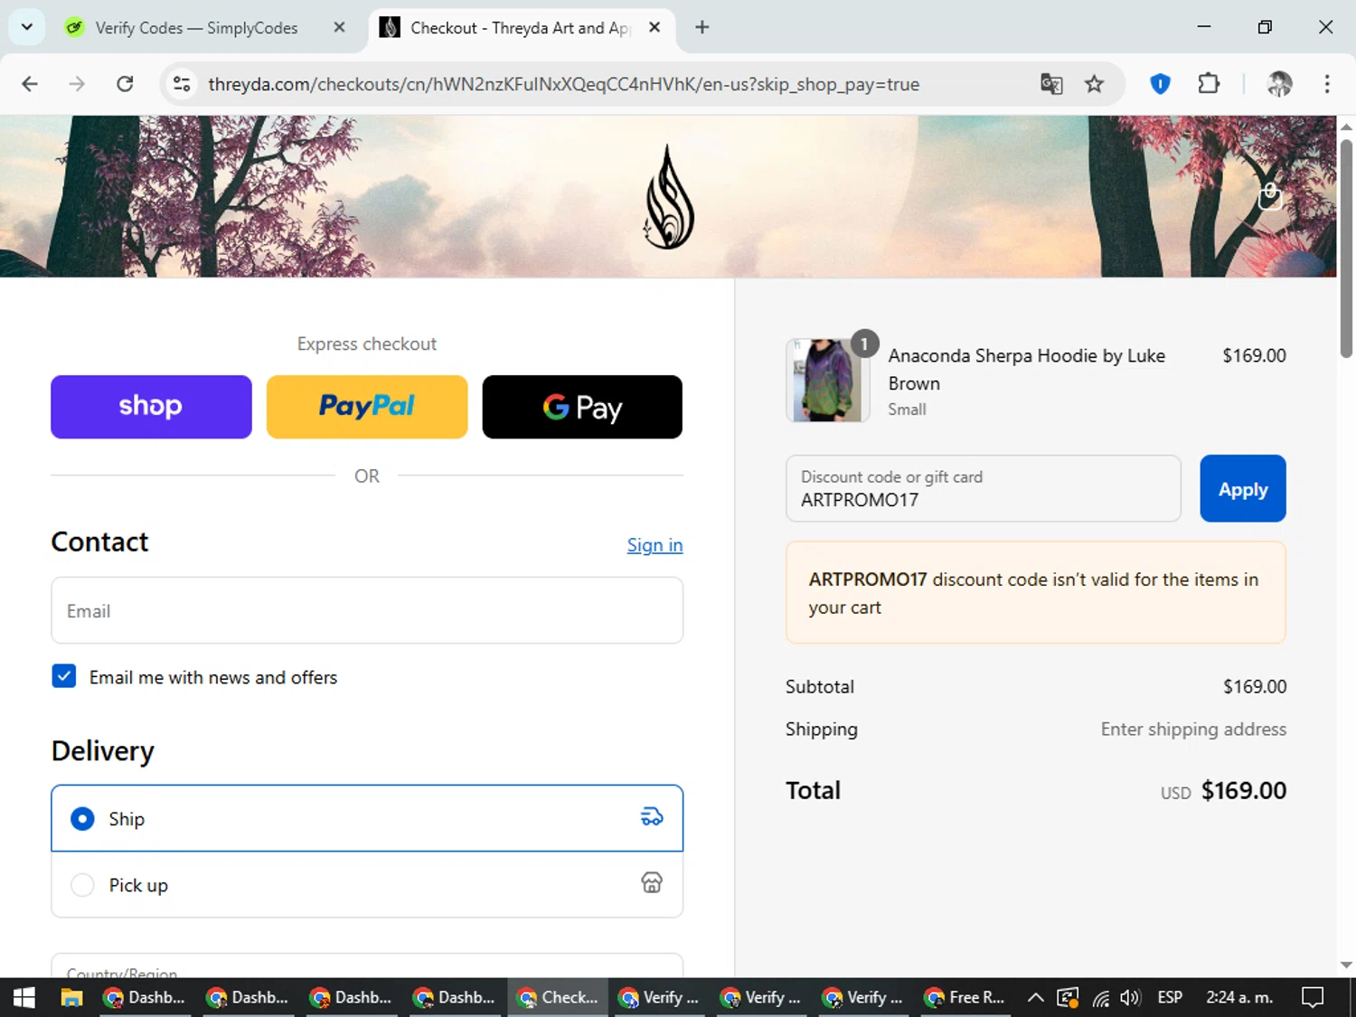
Task: Show hidden system tray icons
Action: point(1036,997)
